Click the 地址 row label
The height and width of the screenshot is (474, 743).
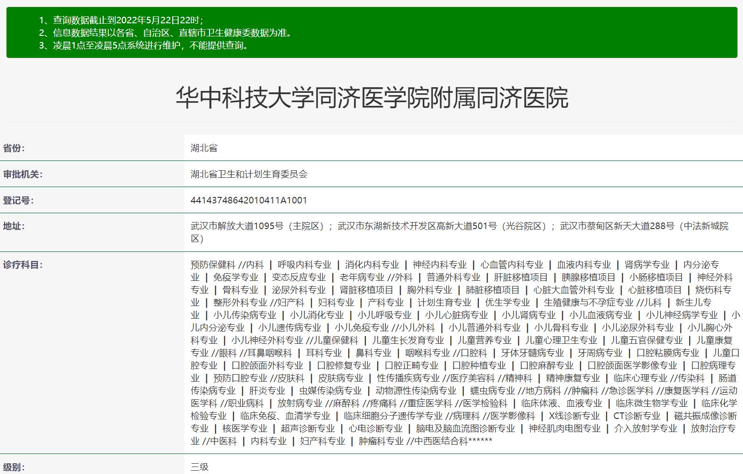pyautogui.click(x=14, y=226)
